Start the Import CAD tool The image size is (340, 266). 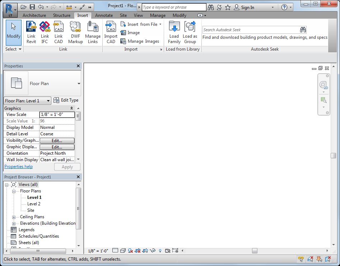click(111, 32)
